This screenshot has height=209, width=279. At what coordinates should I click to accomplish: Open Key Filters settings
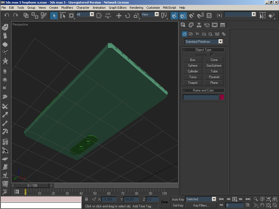click(x=201, y=205)
